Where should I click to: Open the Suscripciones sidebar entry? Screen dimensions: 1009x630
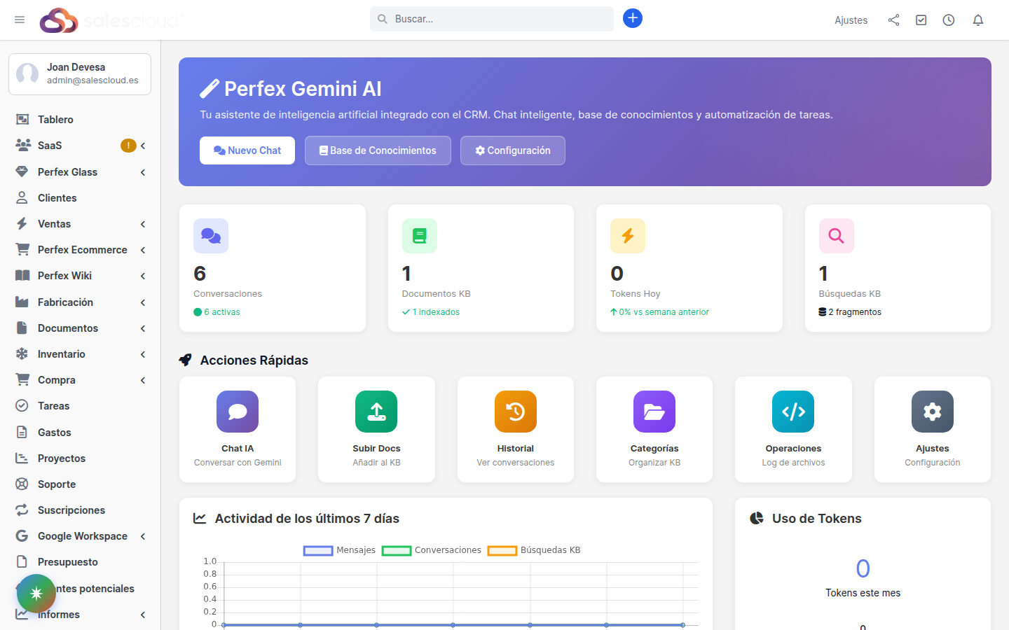coord(72,510)
